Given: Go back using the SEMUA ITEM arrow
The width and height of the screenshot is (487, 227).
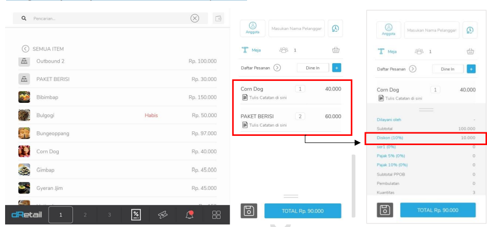Looking at the screenshot, I should [25, 49].
